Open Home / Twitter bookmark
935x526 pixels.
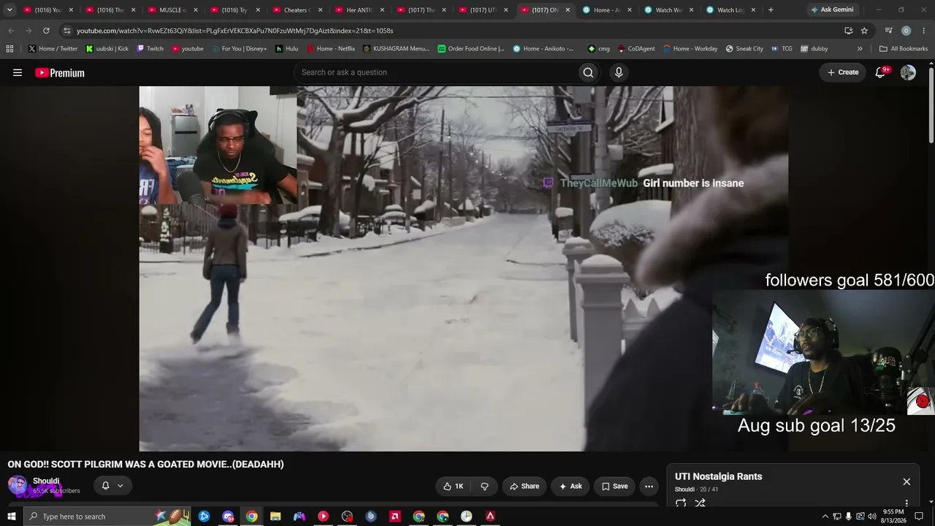point(53,49)
